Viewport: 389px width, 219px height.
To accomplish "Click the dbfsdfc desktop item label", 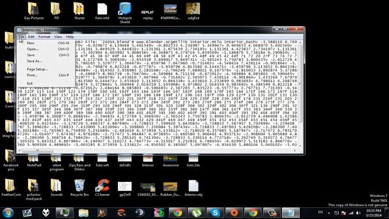I will click(x=125, y=165).
